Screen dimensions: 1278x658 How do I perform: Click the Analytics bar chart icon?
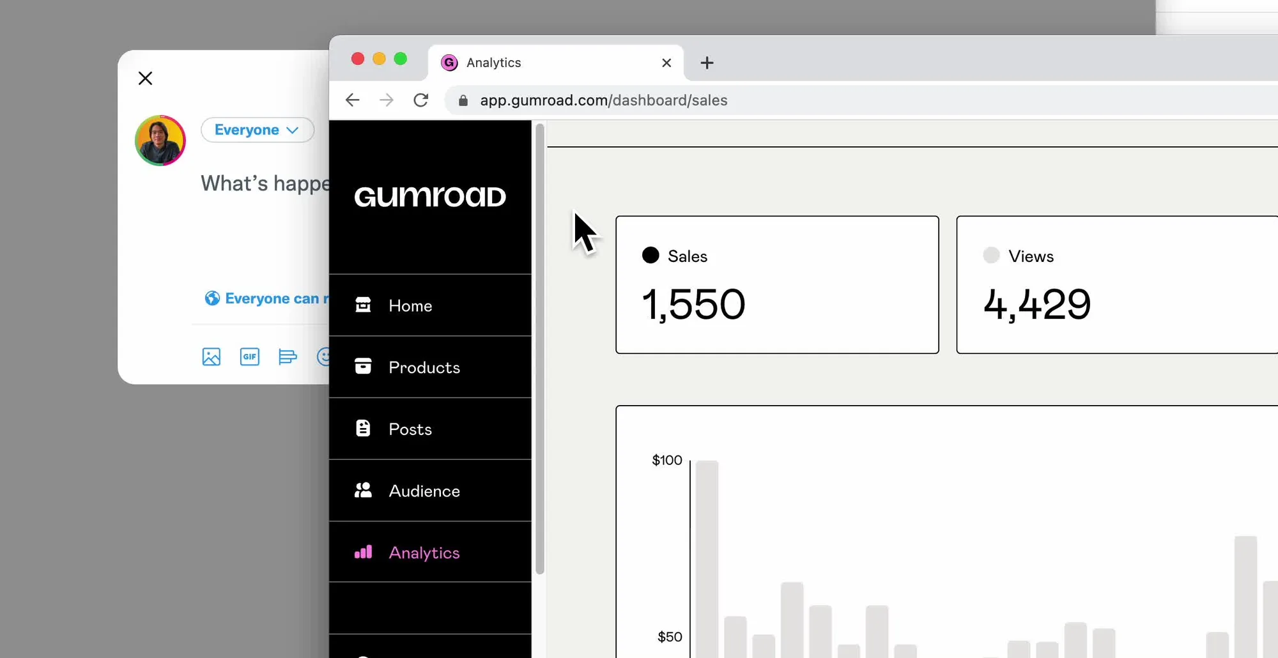(363, 552)
